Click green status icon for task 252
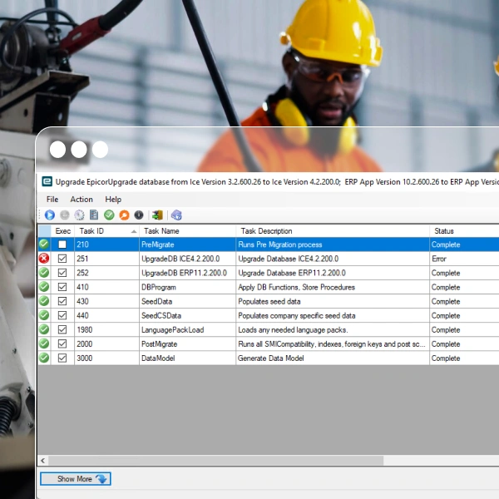The width and height of the screenshot is (499, 499). (44, 273)
